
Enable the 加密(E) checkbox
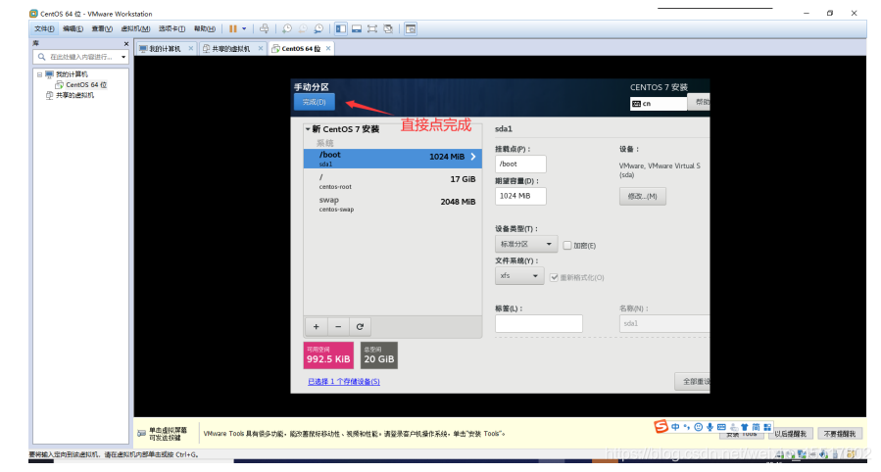567,245
